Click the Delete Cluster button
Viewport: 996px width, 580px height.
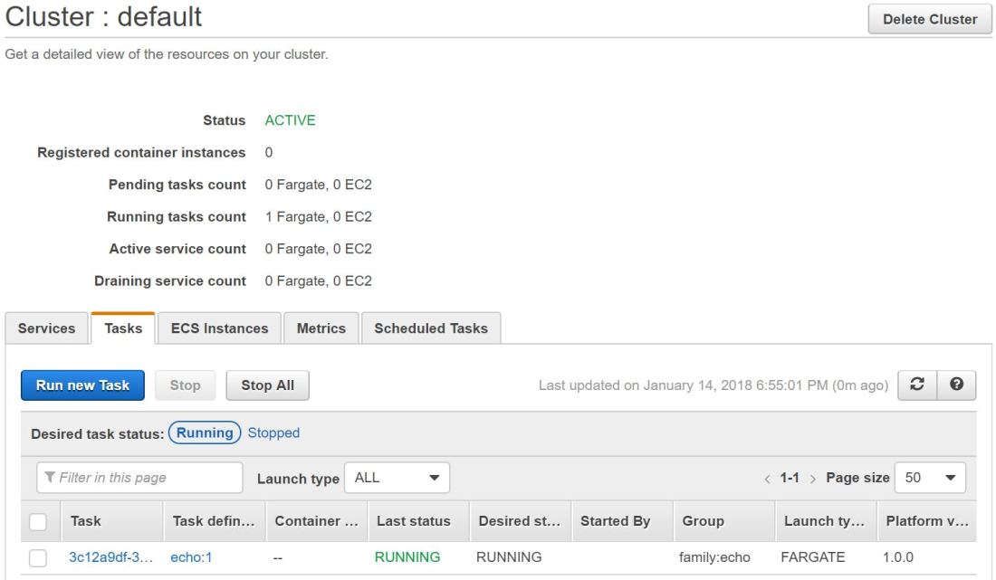click(x=930, y=19)
